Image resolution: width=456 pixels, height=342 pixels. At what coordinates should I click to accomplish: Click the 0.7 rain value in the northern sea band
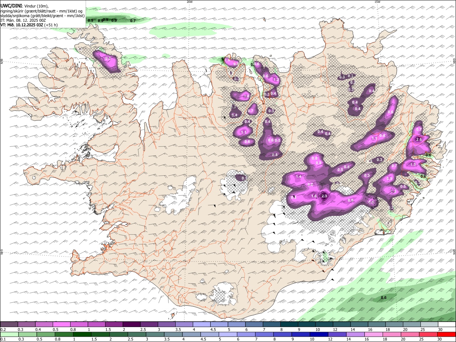pyautogui.click(x=133, y=21)
